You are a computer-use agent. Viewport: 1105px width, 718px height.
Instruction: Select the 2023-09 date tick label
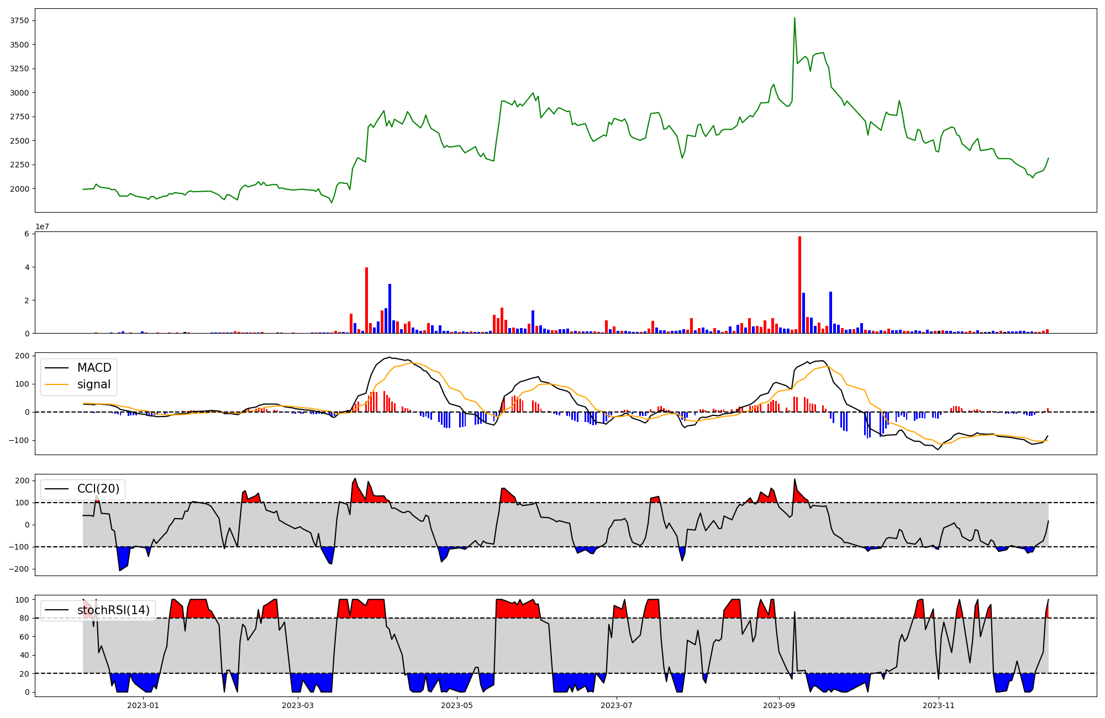point(778,705)
